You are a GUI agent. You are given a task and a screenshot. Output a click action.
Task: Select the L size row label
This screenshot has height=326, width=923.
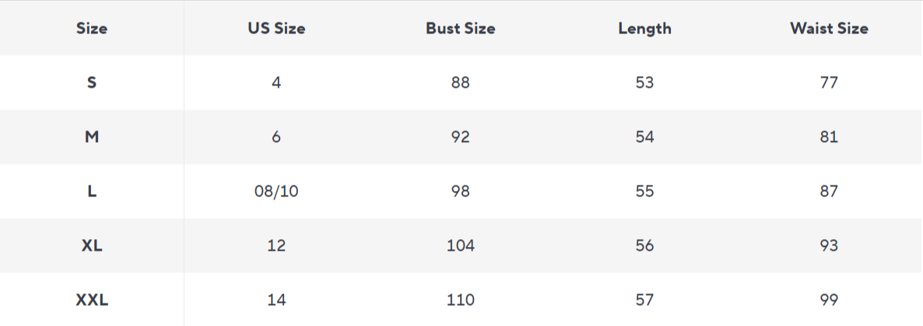[x=92, y=191]
